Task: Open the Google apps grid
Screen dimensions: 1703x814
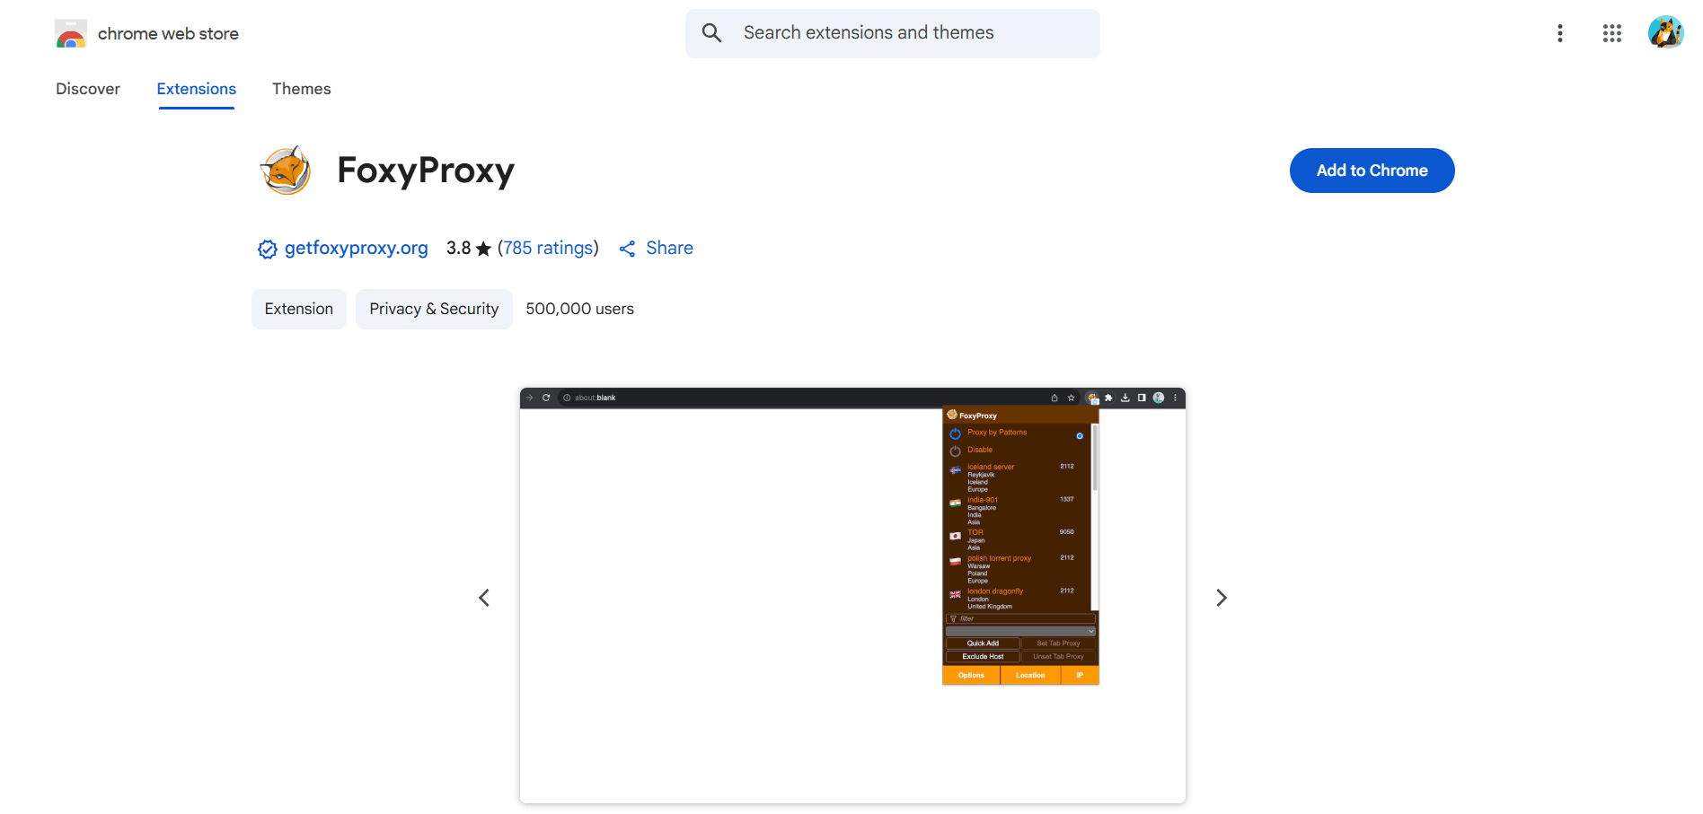Action: point(1612,33)
